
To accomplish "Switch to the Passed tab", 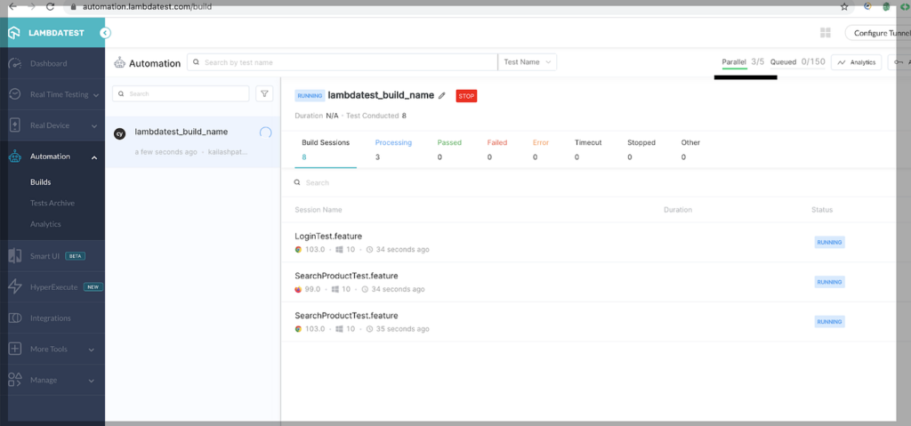I will pos(447,142).
